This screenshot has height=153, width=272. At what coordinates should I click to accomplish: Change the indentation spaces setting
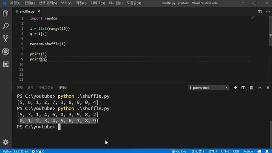pyautogui.click(x=212, y=151)
